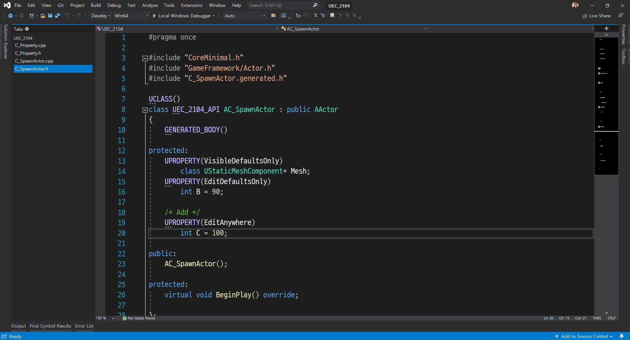Open the Auto debugger type dropdown
Viewport: 630px width, 340px height.
(245, 16)
